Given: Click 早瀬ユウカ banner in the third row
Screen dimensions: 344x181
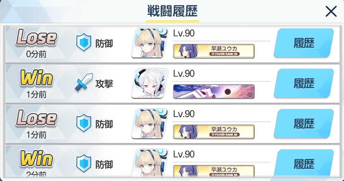Looking at the screenshot, I should click(x=214, y=132).
